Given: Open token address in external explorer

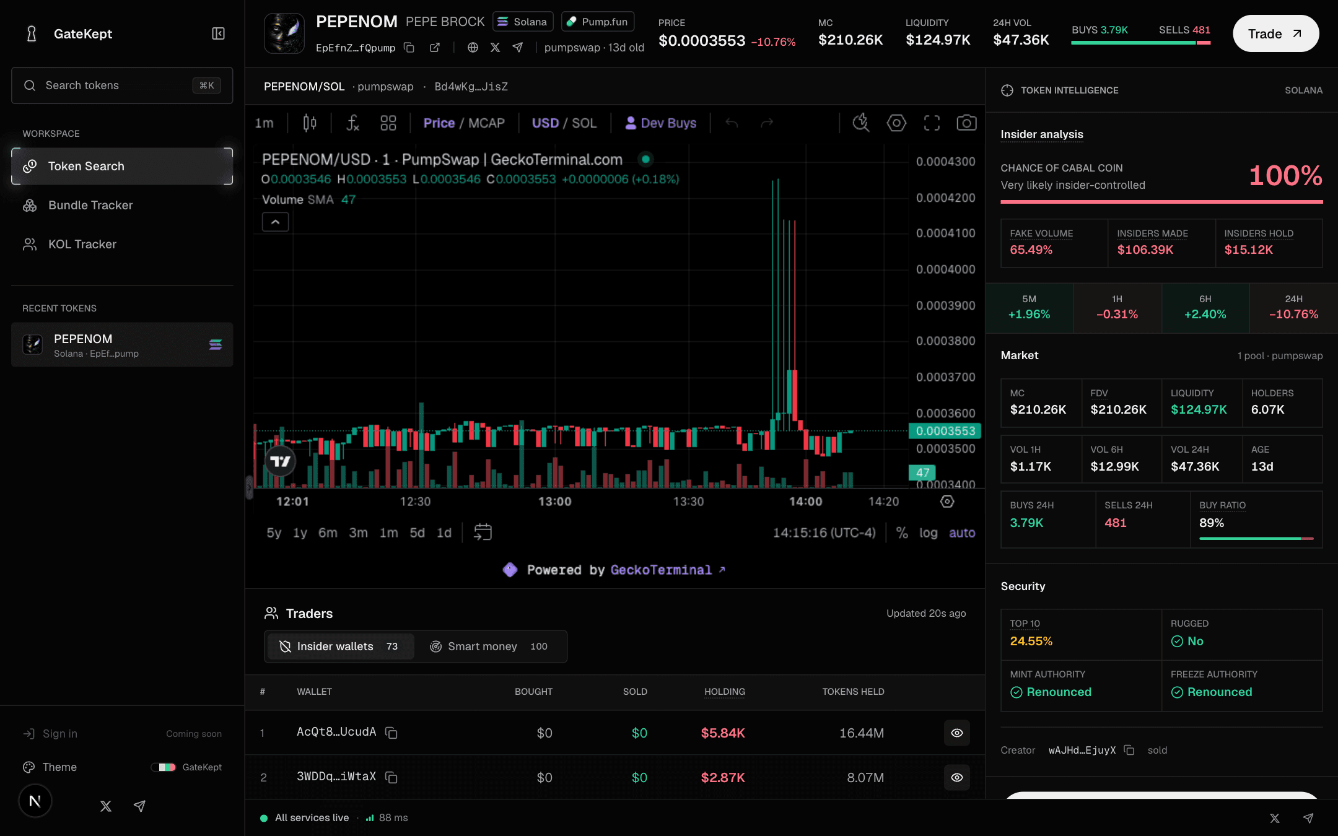Looking at the screenshot, I should 435,48.
